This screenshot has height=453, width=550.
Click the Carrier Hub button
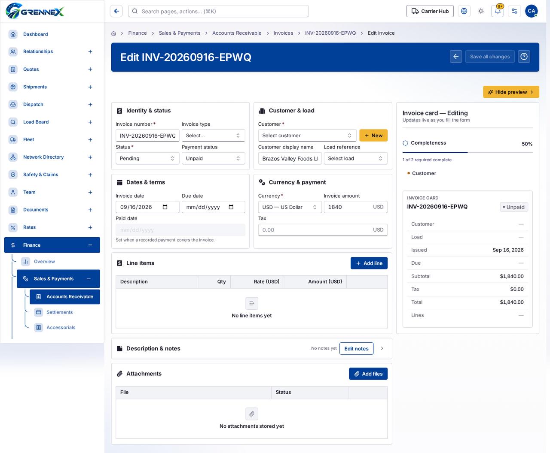pyautogui.click(x=430, y=11)
